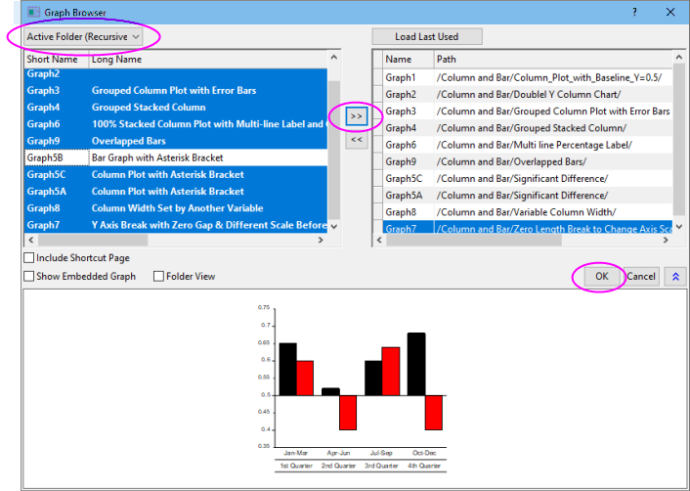Select Column Width Set by Another Variable row

176,208
